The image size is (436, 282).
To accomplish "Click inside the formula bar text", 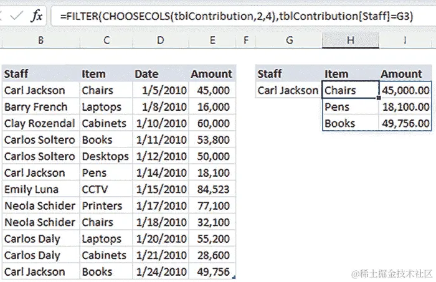I will click(x=237, y=16).
